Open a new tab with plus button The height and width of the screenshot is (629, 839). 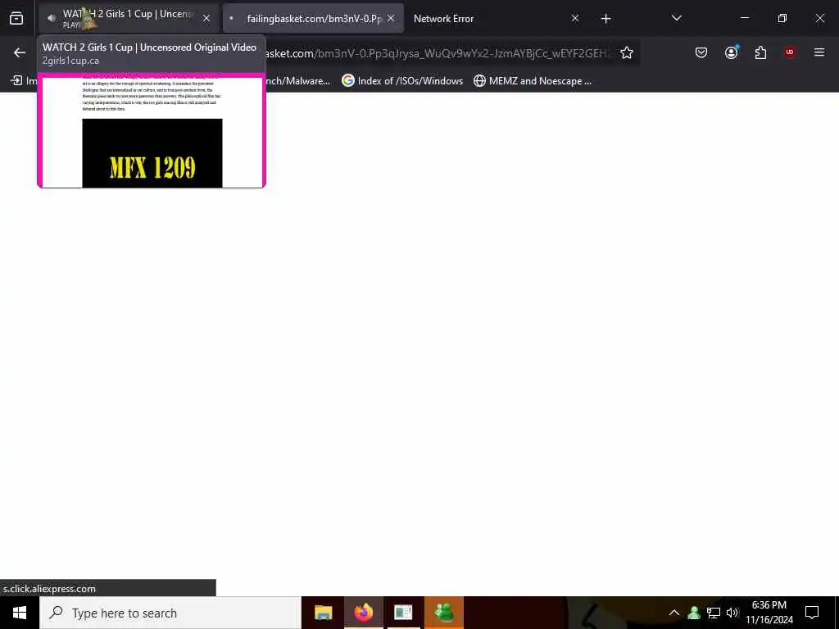[x=605, y=19]
